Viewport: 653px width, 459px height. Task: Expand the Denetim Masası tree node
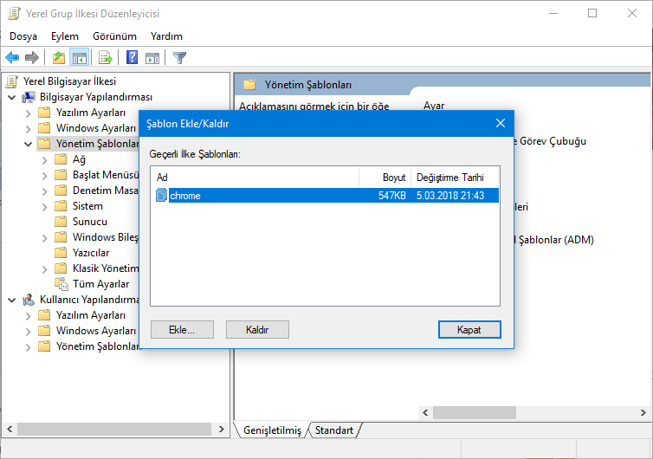click(44, 191)
